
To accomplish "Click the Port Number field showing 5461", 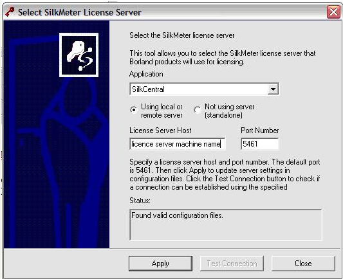I will pos(259,144).
